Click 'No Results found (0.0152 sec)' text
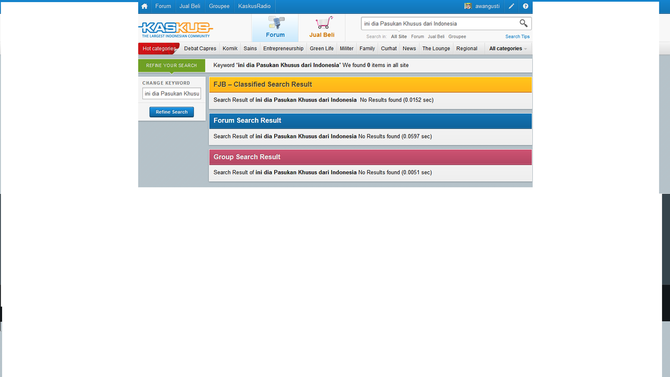The height and width of the screenshot is (377, 670). [x=397, y=100]
